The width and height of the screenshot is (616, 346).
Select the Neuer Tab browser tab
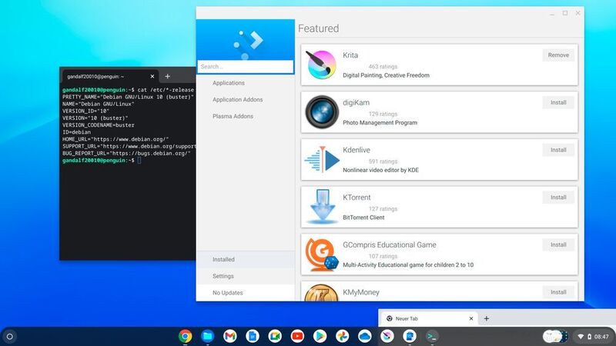[x=429, y=318]
